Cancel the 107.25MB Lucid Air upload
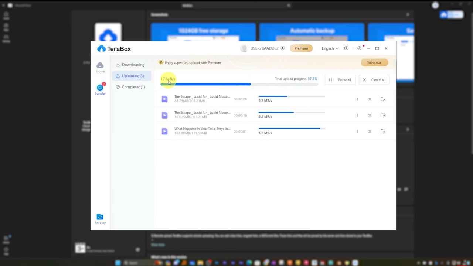 (x=370, y=115)
